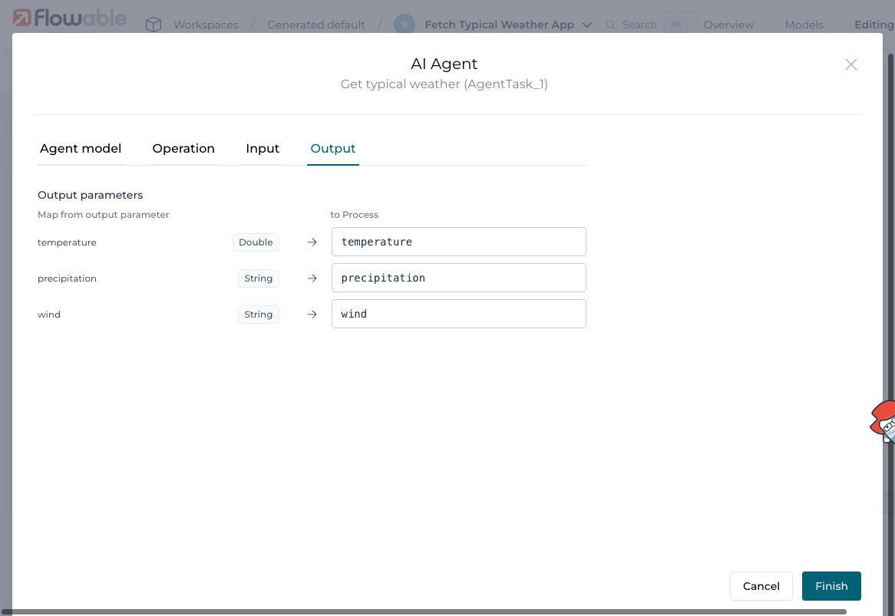Click the arrow icon beside the wind mapping
This screenshot has height=616, width=895.
[x=312, y=314]
